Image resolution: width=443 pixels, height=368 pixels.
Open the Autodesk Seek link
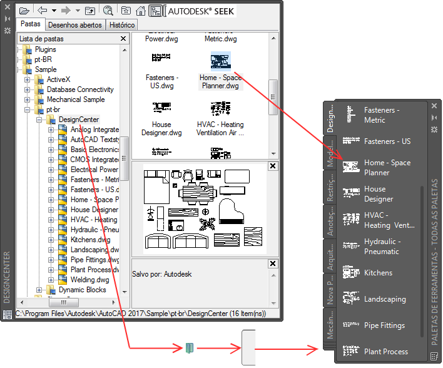click(201, 11)
